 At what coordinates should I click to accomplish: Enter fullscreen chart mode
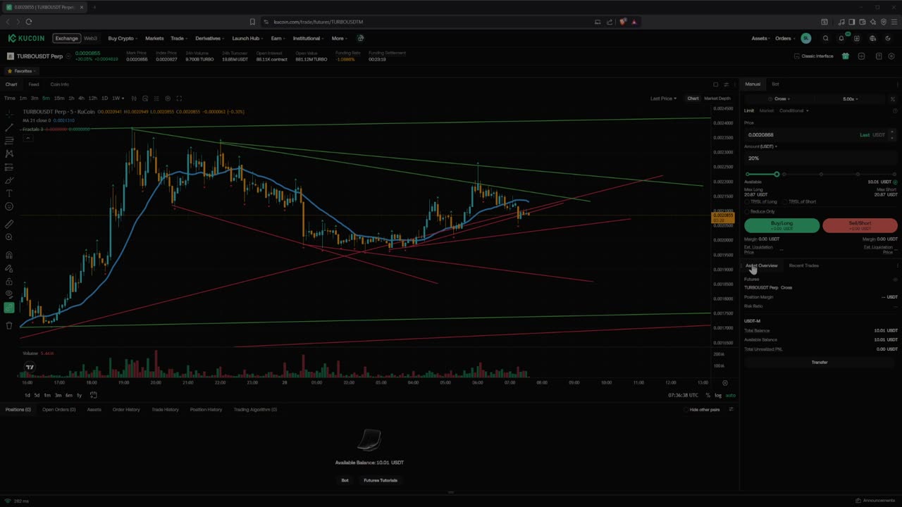[x=179, y=98]
